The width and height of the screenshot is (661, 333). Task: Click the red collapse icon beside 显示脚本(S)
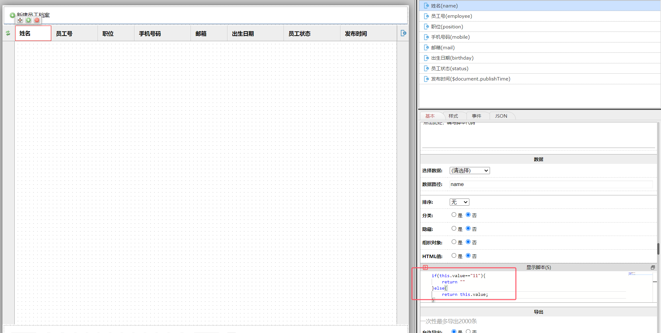click(425, 267)
